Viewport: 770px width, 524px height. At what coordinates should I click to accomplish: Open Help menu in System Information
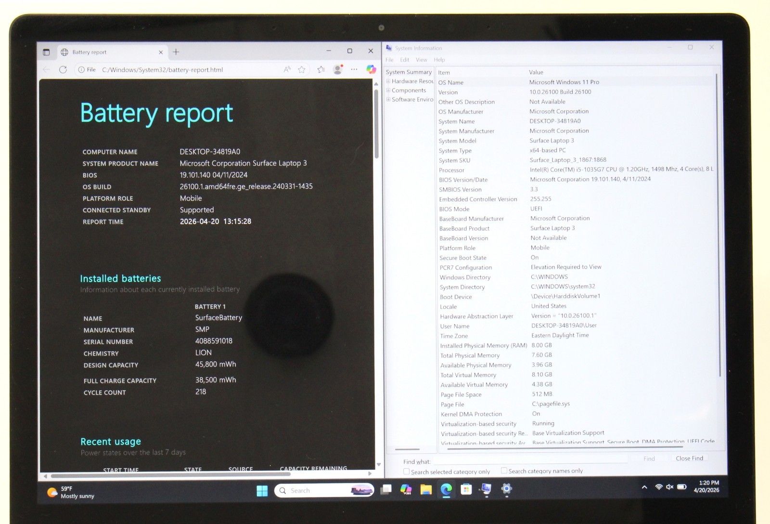pyautogui.click(x=439, y=60)
